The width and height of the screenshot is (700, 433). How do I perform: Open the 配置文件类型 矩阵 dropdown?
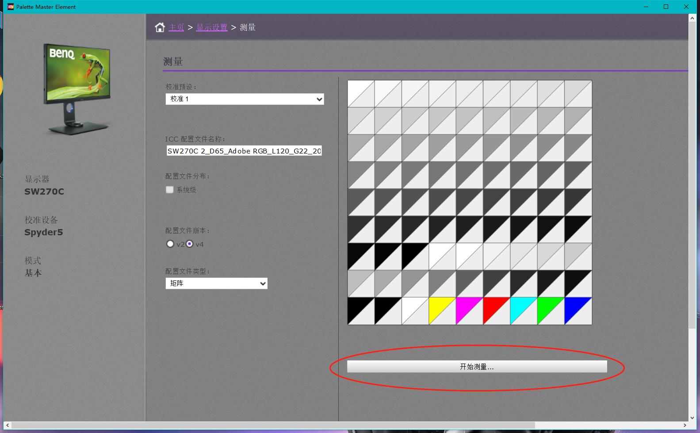[216, 284]
